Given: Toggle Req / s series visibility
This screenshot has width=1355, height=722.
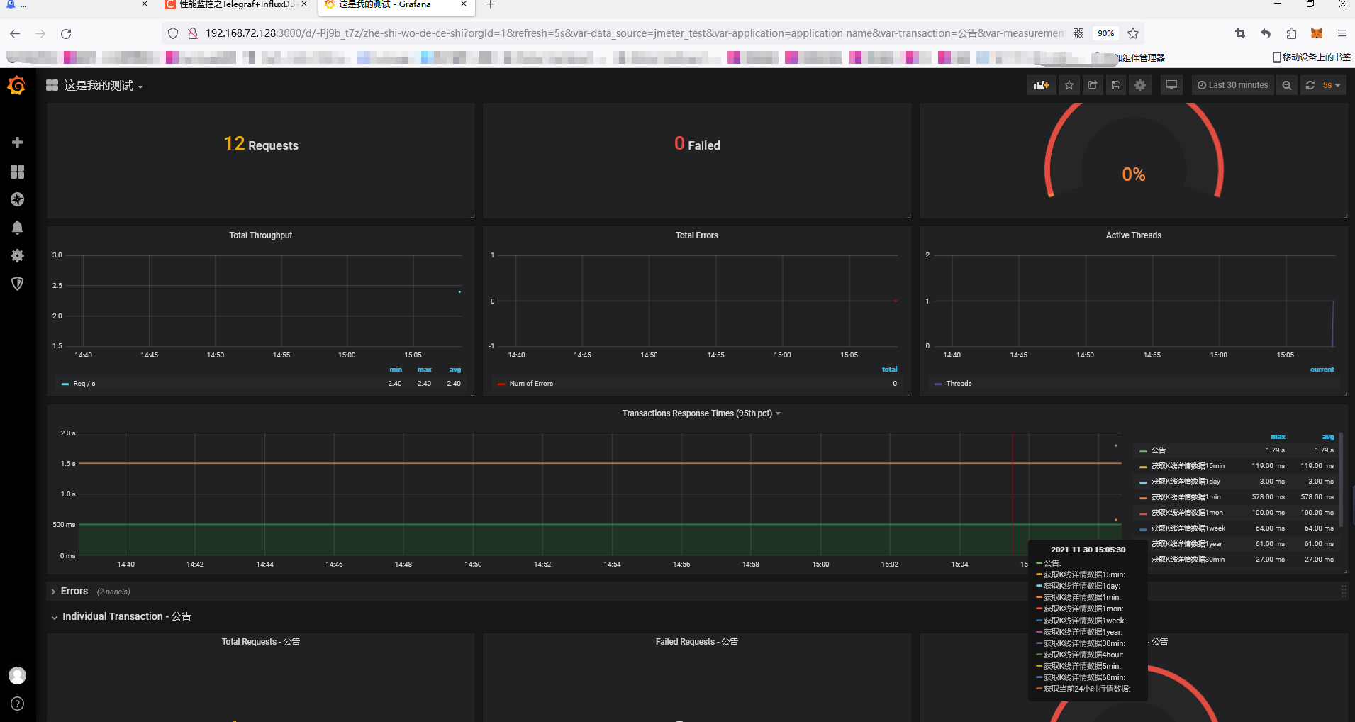Looking at the screenshot, I should [84, 384].
